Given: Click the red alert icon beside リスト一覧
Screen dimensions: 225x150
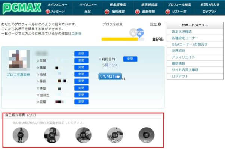Looking at the screenshot, I should click(x=167, y=12).
